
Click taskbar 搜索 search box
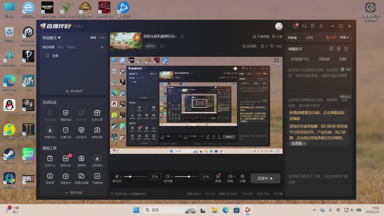click(170, 210)
